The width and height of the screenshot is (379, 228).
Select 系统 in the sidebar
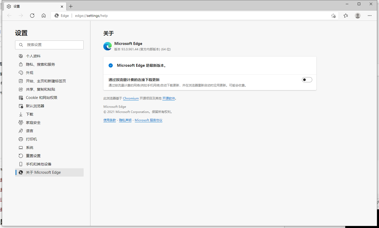30,147
